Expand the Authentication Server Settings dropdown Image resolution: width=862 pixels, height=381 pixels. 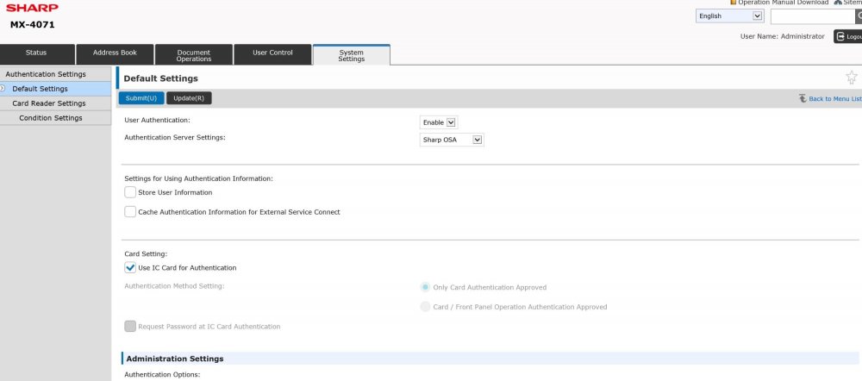tap(452, 140)
